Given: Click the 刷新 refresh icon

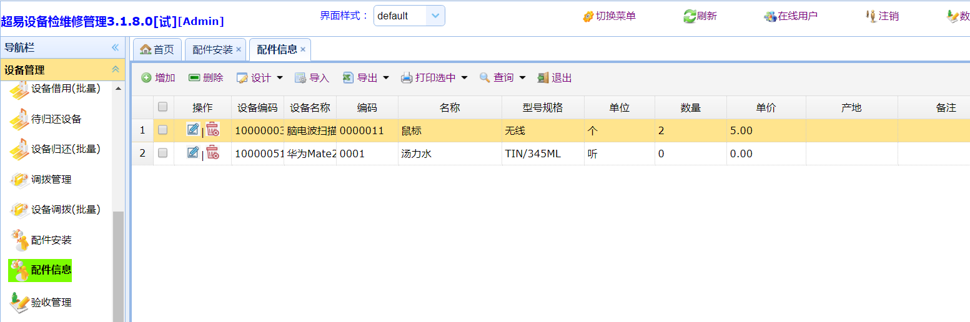Looking at the screenshot, I should pyautogui.click(x=690, y=16).
